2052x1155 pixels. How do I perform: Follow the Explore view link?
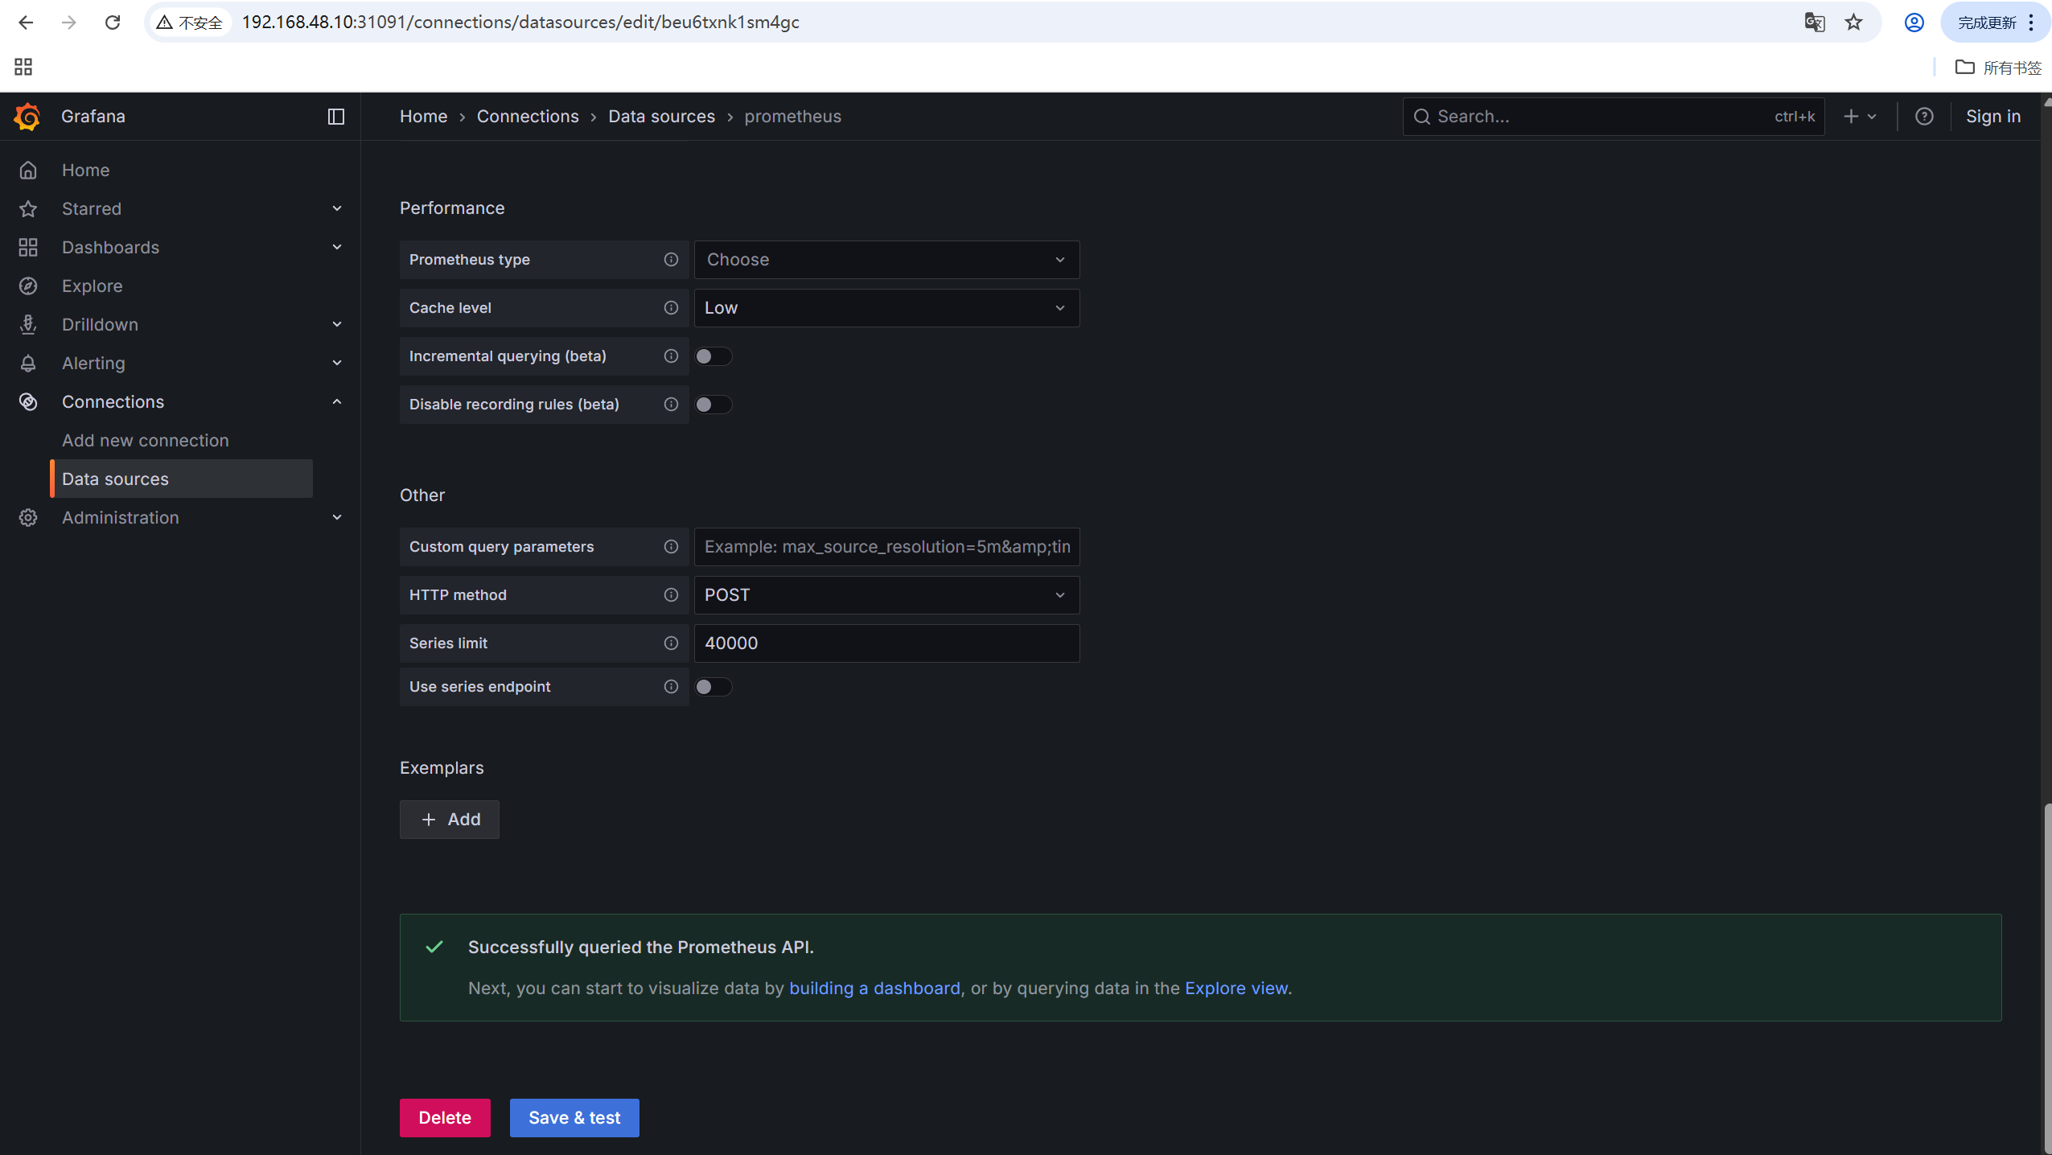(1236, 989)
